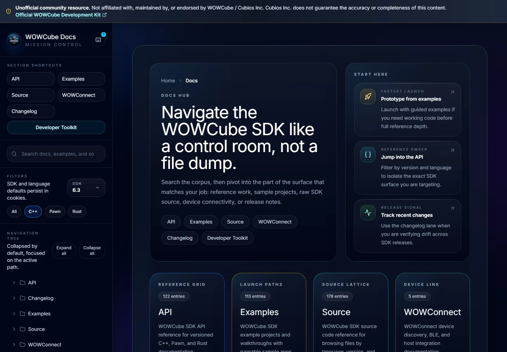The image size is (507, 352).
Task: Click the Source folder icon in tree
Action: click(x=23, y=329)
